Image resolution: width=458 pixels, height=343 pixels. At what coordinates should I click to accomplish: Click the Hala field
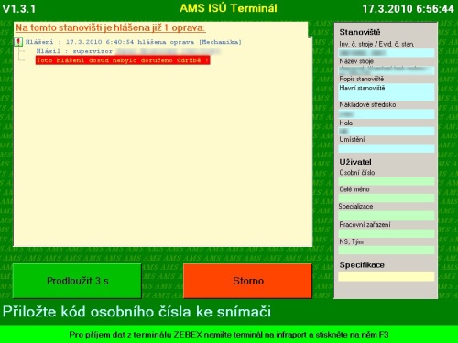coord(387,132)
